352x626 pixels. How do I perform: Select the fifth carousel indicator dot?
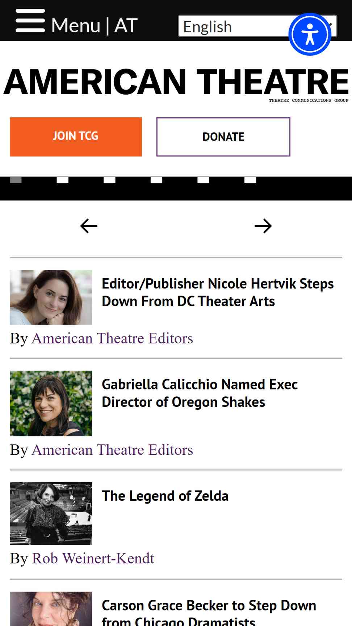pyautogui.click(x=204, y=180)
